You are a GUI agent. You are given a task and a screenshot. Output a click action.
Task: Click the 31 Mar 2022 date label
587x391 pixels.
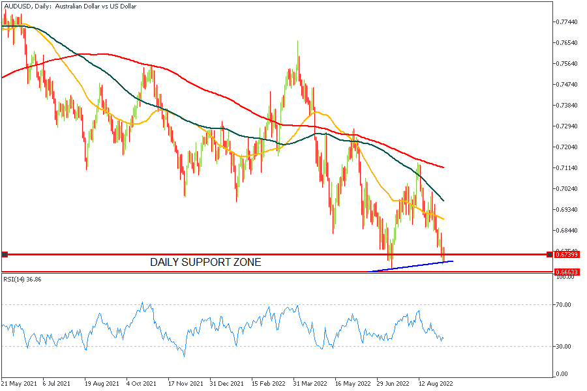click(309, 383)
